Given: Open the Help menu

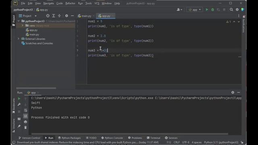Looking at the screenshot, I should (x=117, y=3).
